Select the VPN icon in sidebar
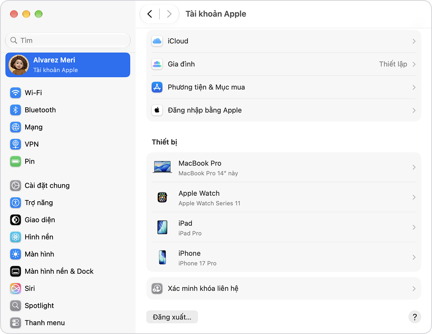 pyautogui.click(x=15, y=144)
